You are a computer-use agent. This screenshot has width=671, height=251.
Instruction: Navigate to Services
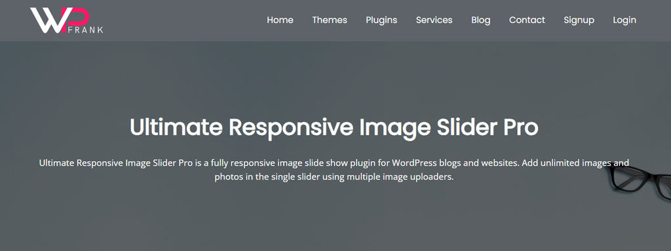click(434, 20)
